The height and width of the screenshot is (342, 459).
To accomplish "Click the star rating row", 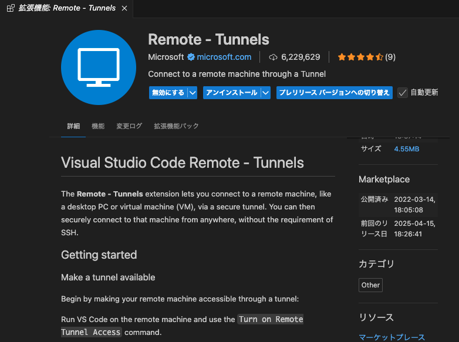I will [360, 57].
